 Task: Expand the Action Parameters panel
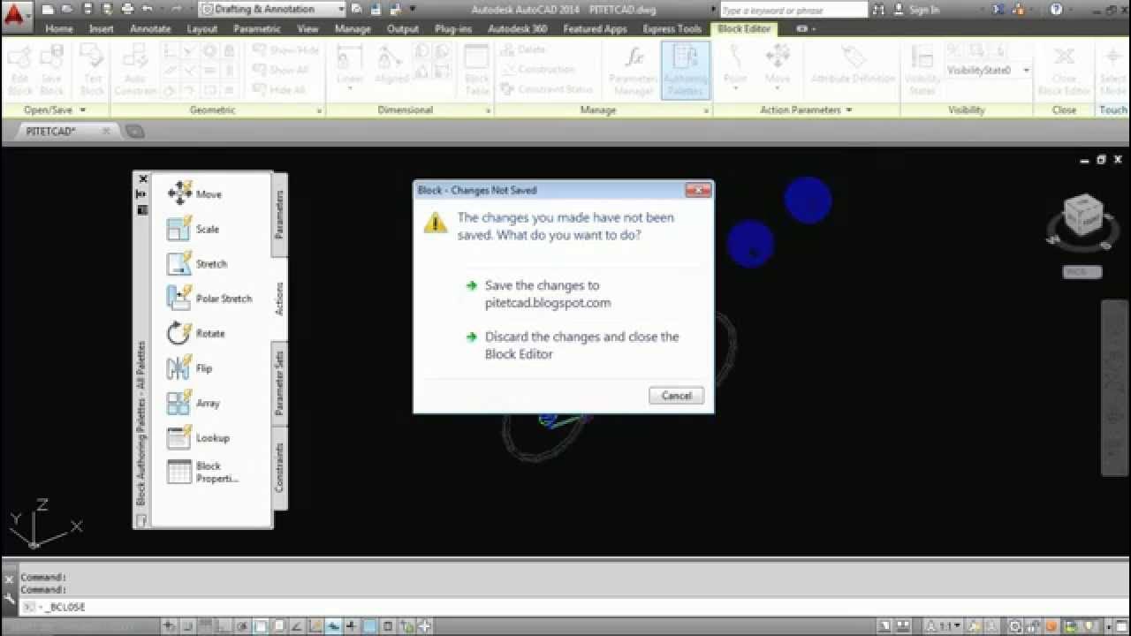click(x=806, y=110)
